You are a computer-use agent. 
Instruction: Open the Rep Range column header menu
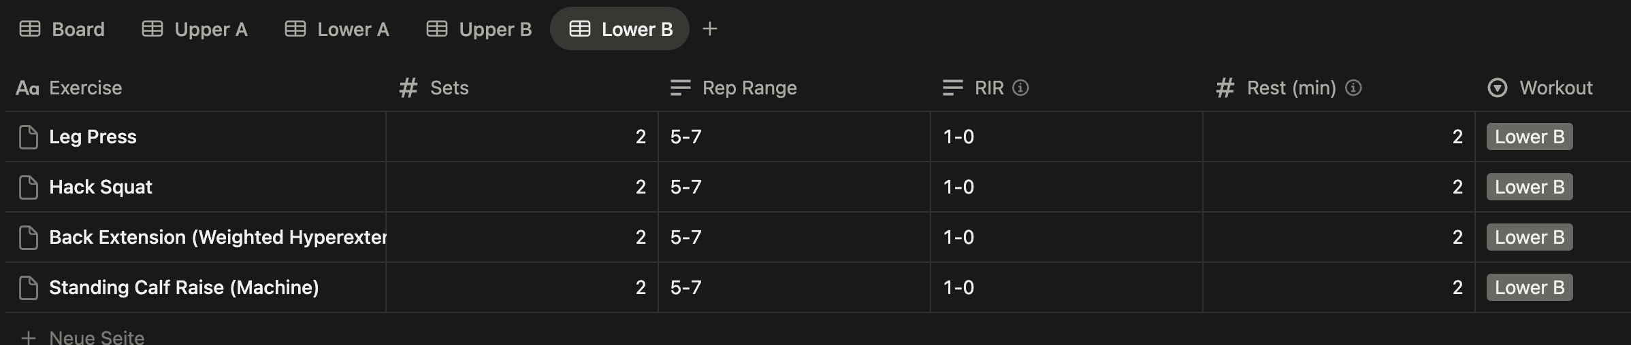[749, 88]
